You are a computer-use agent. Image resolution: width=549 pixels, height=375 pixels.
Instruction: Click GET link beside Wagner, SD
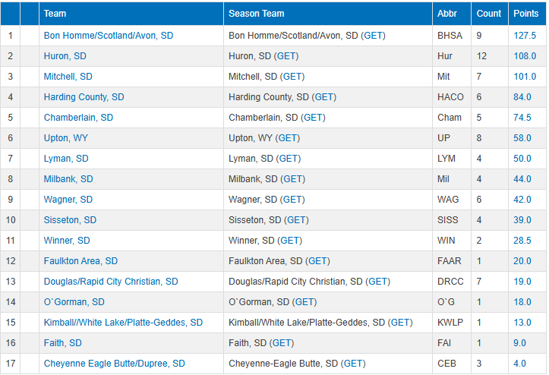coord(292,200)
